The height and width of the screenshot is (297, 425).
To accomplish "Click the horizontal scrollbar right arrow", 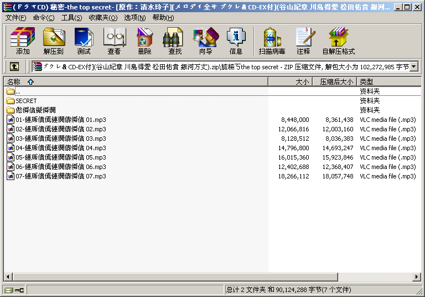I will coord(417,277).
